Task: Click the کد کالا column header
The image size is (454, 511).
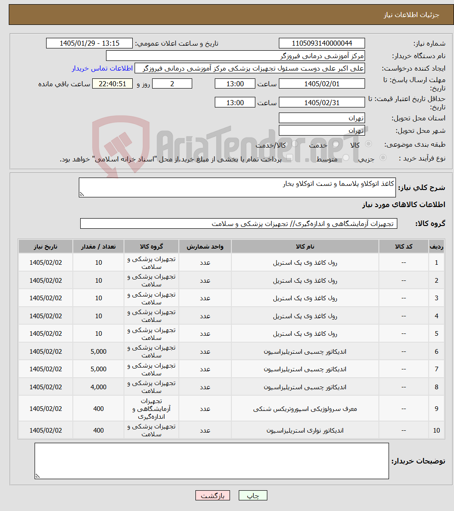Action: click(x=403, y=246)
